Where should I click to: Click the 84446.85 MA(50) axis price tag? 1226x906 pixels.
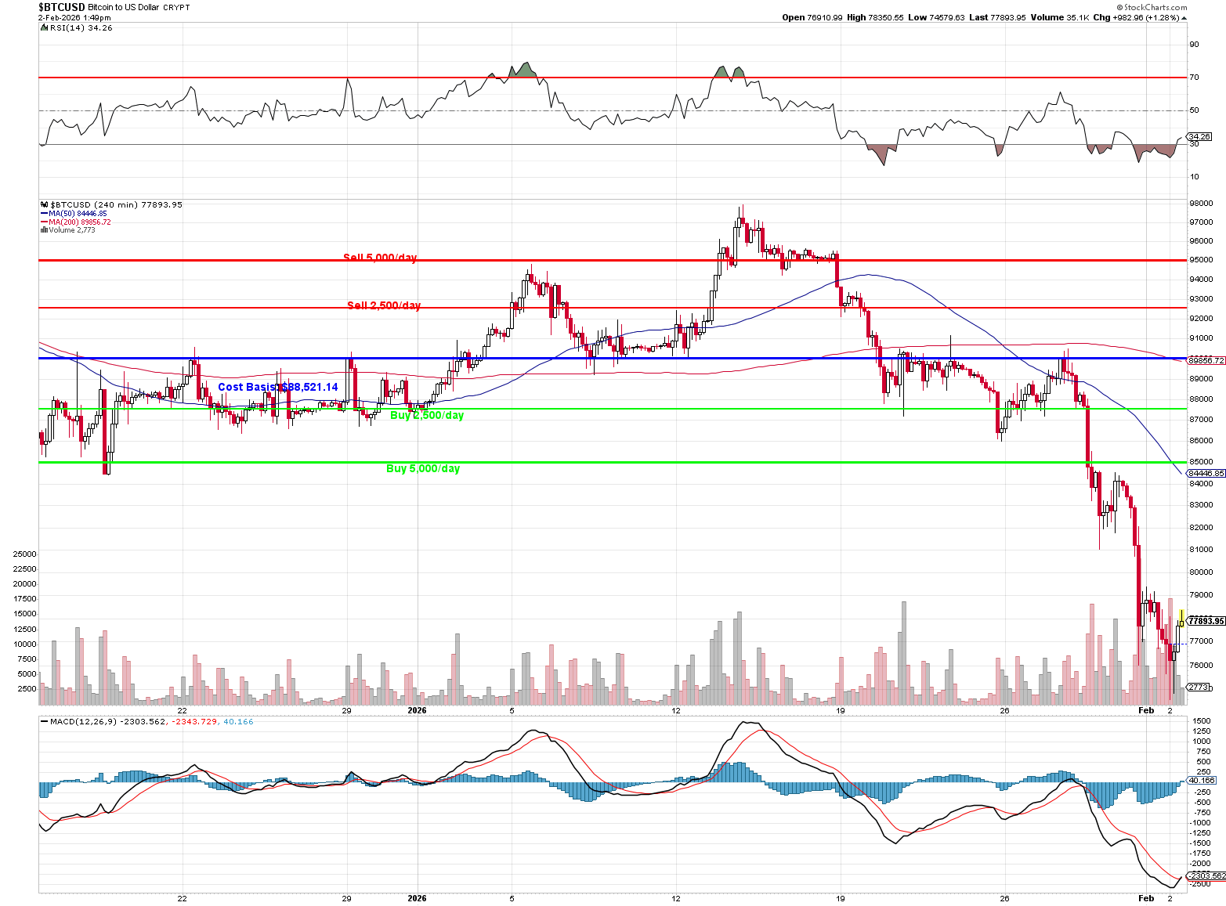pos(1206,473)
